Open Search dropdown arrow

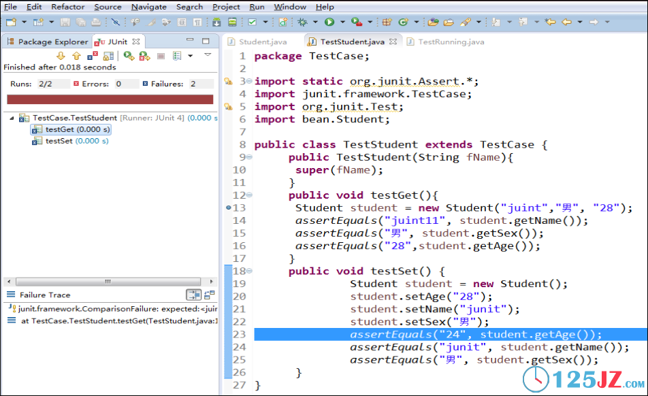(479, 22)
